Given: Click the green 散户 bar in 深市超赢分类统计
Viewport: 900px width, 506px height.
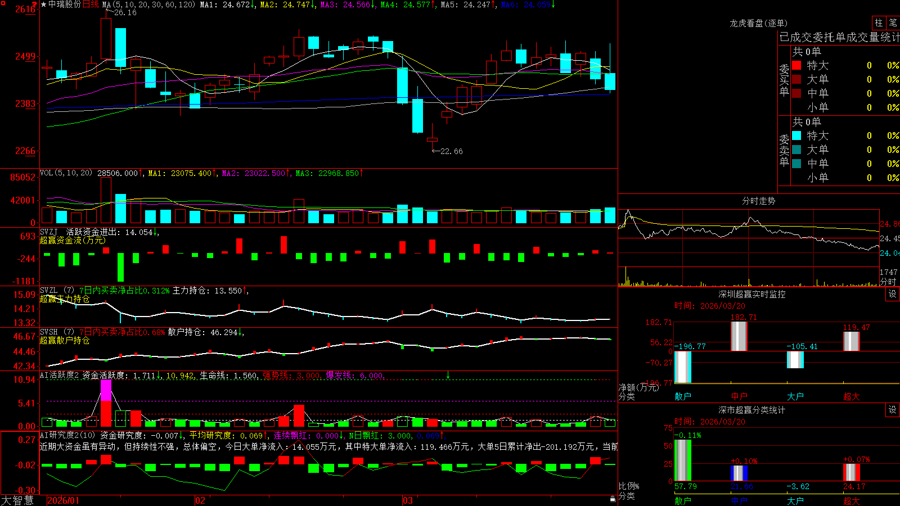Looking at the screenshot, I should click(683, 460).
